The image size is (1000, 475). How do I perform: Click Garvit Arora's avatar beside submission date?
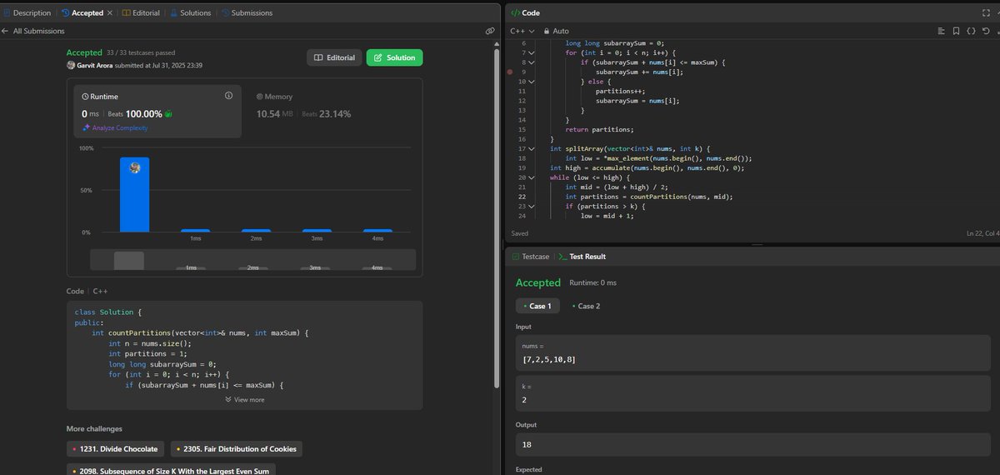pos(71,65)
